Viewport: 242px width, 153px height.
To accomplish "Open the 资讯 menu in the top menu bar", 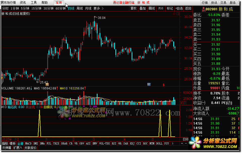I will pyautogui.click(x=23, y=3).
